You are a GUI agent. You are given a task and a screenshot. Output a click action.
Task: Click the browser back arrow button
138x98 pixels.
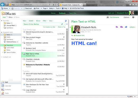[2, 4]
